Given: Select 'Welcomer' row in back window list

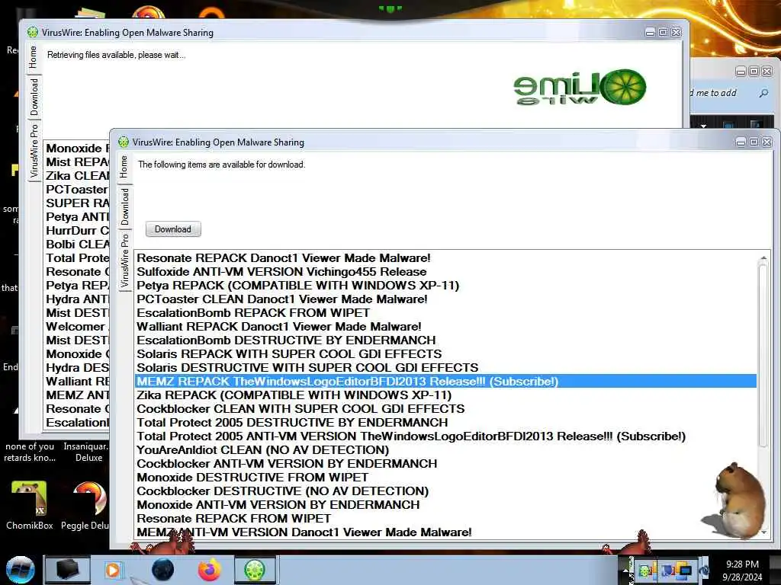Looking at the screenshot, I should click(x=77, y=327).
